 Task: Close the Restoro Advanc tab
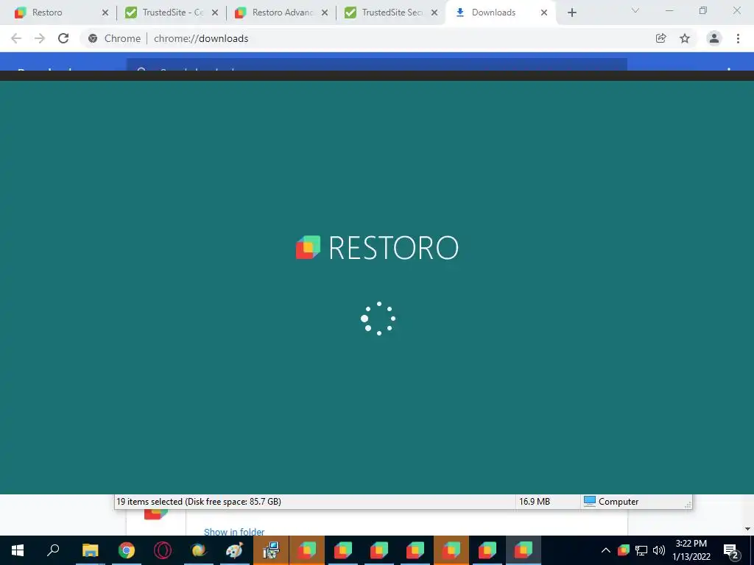tap(325, 13)
